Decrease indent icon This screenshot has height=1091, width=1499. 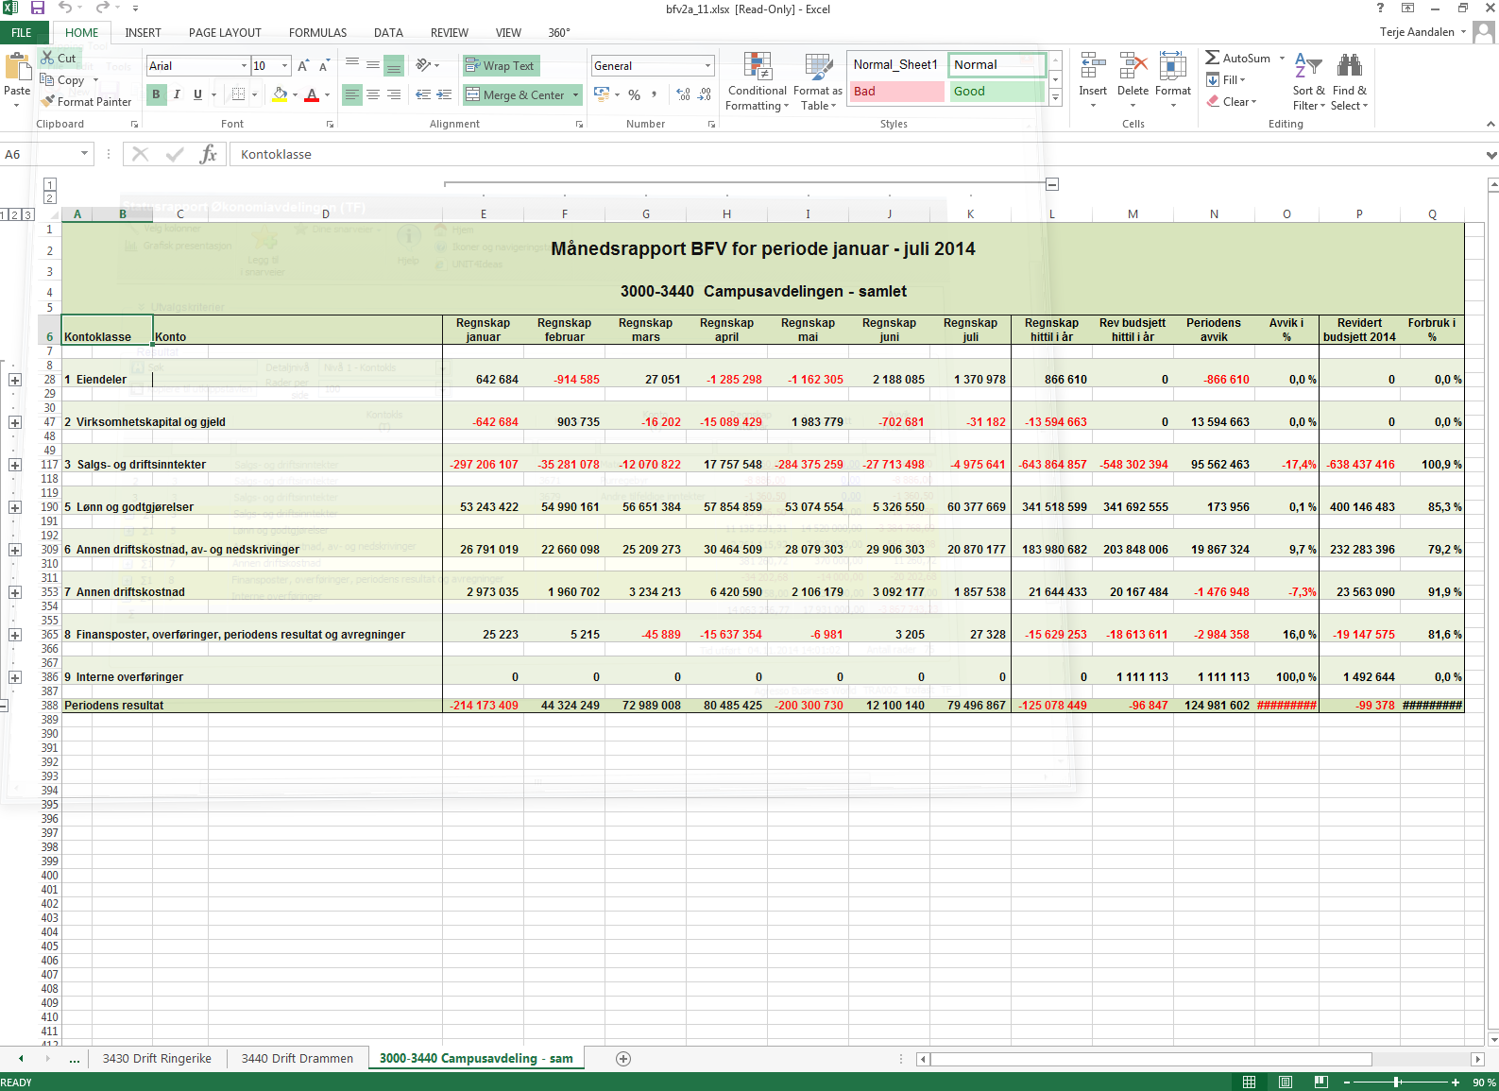(423, 94)
